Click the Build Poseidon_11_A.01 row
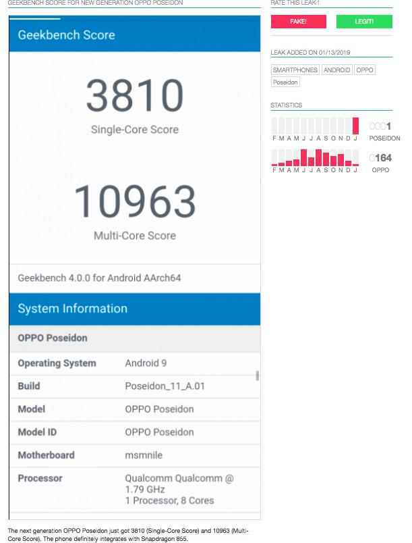 tap(134, 386)
